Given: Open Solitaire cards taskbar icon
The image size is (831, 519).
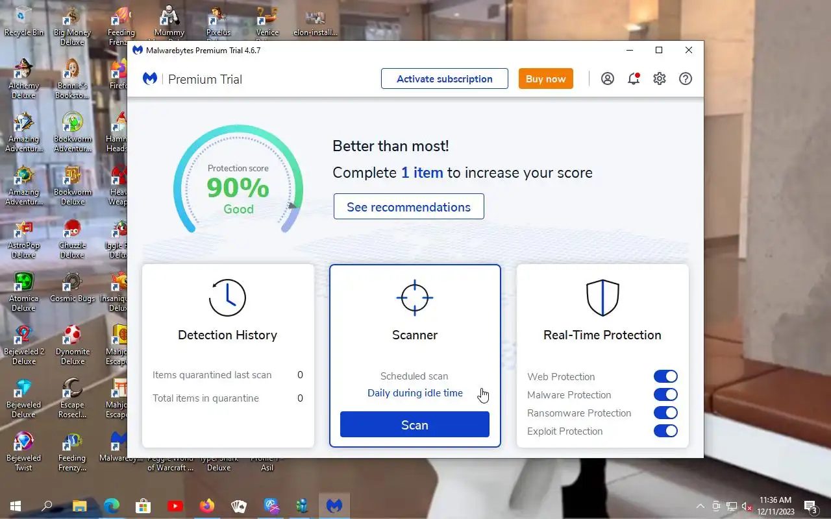Looking at the screenshot, I should point(239,506).
